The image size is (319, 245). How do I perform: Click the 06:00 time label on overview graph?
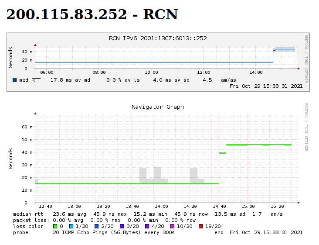pos(47,72)
